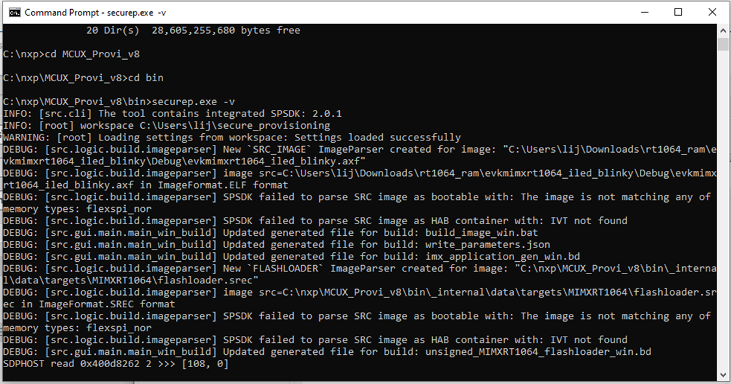Click the scrollbar up arrow
The height and width of the screenshot is (384, 731).
click(x=723, y=29)
